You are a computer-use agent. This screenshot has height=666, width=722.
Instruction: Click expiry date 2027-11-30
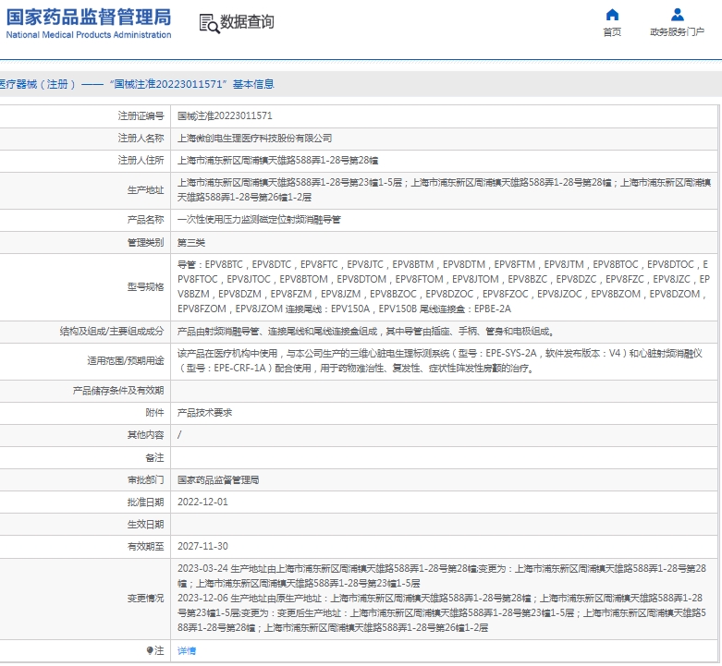point(202,546)
